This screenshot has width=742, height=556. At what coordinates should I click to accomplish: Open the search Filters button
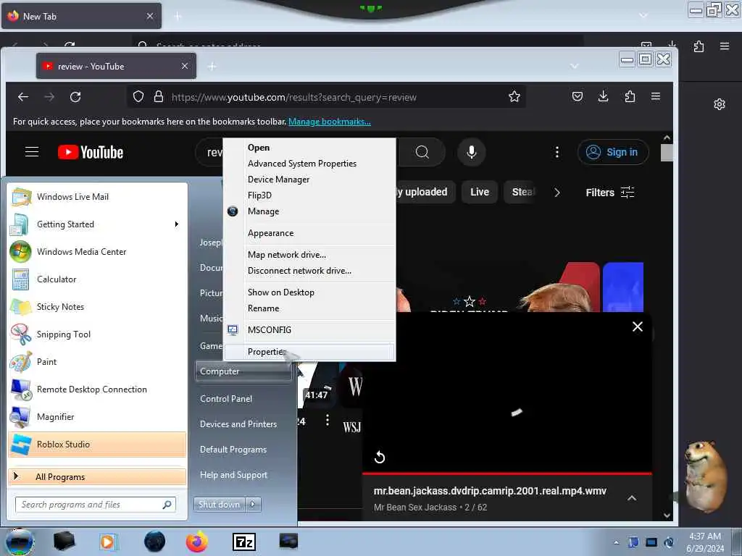pos(610,193)
